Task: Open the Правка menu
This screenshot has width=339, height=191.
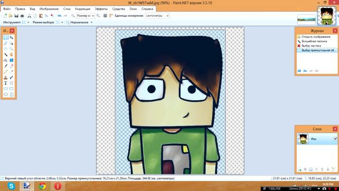Action: [x=20, y=9]
